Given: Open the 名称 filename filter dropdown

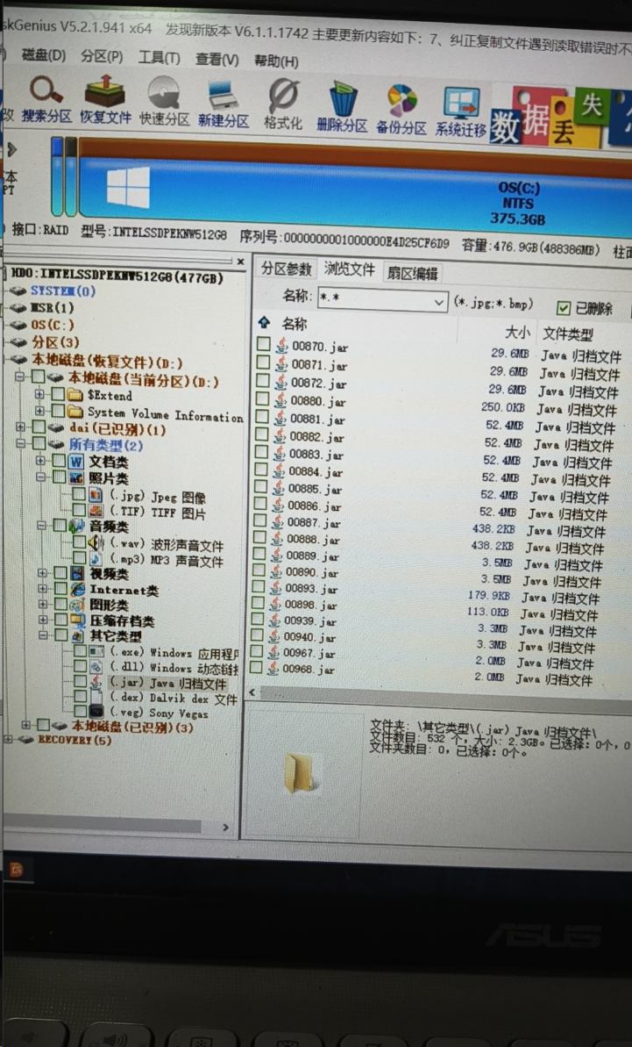Looking at the screenshot, I should (x=440, y=302).
